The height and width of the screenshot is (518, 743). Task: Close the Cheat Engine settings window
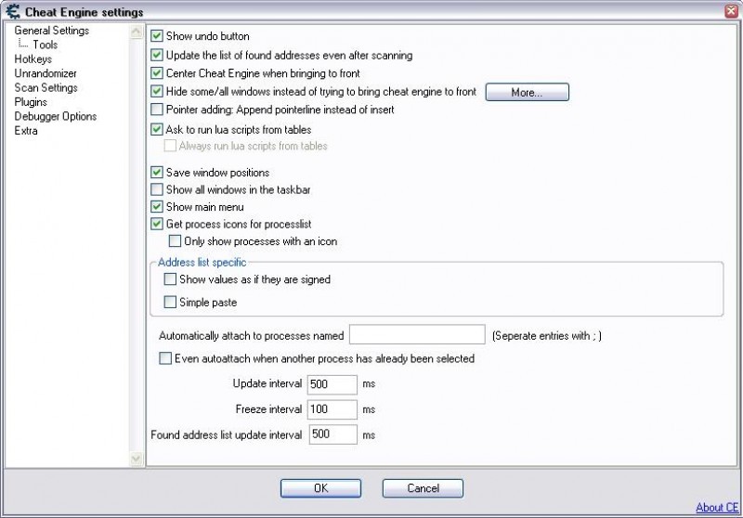(x=732, y=11)
